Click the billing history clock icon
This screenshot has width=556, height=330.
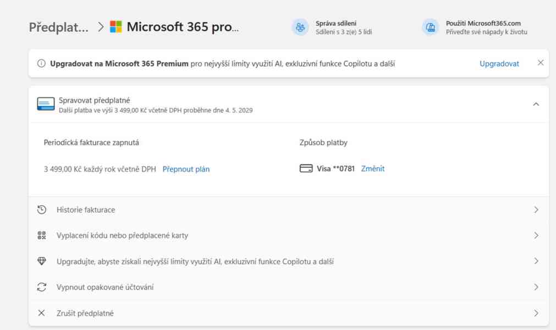click(x=42, y=210)
